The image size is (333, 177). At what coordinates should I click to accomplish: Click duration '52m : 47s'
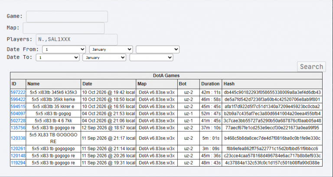211,114
